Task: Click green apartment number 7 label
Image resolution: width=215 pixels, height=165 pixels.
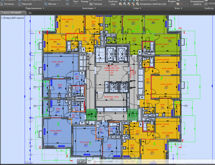Action: coord(58,77)
